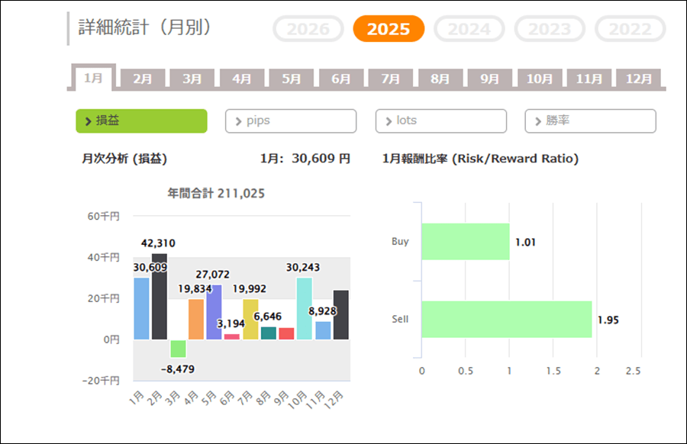Open the 5月 tab

(x=292, y=79)
